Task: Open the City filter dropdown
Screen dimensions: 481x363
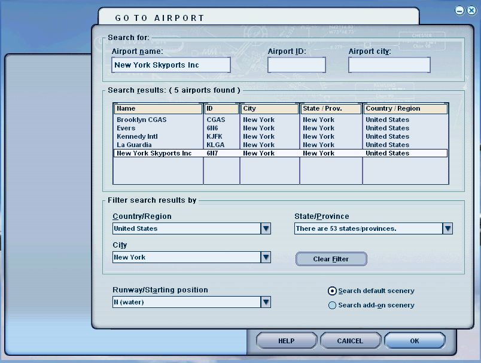Action: pos(266,257)
